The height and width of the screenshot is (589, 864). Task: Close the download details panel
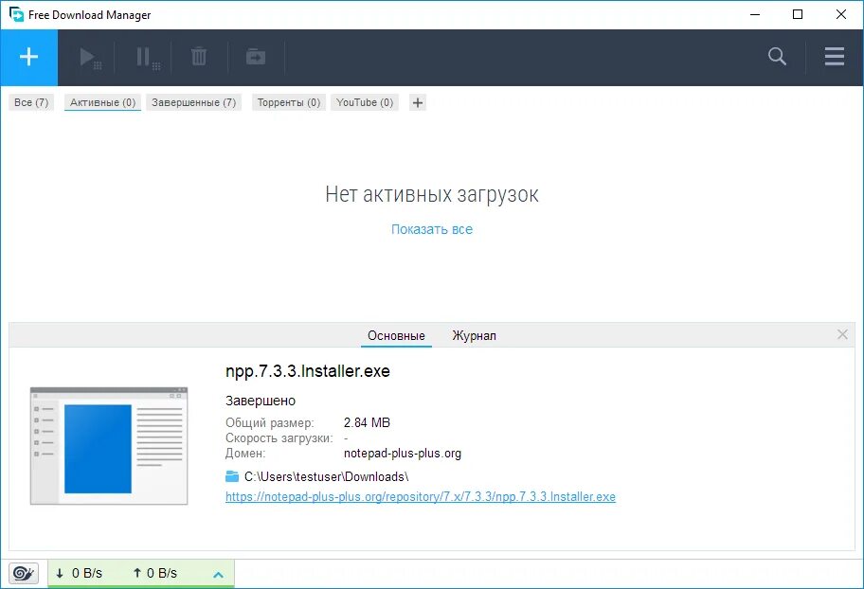point(842,334)
